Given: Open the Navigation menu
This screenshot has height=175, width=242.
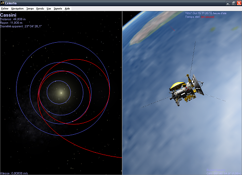Looking at the screenshot, I should click(x=17, y=9).
